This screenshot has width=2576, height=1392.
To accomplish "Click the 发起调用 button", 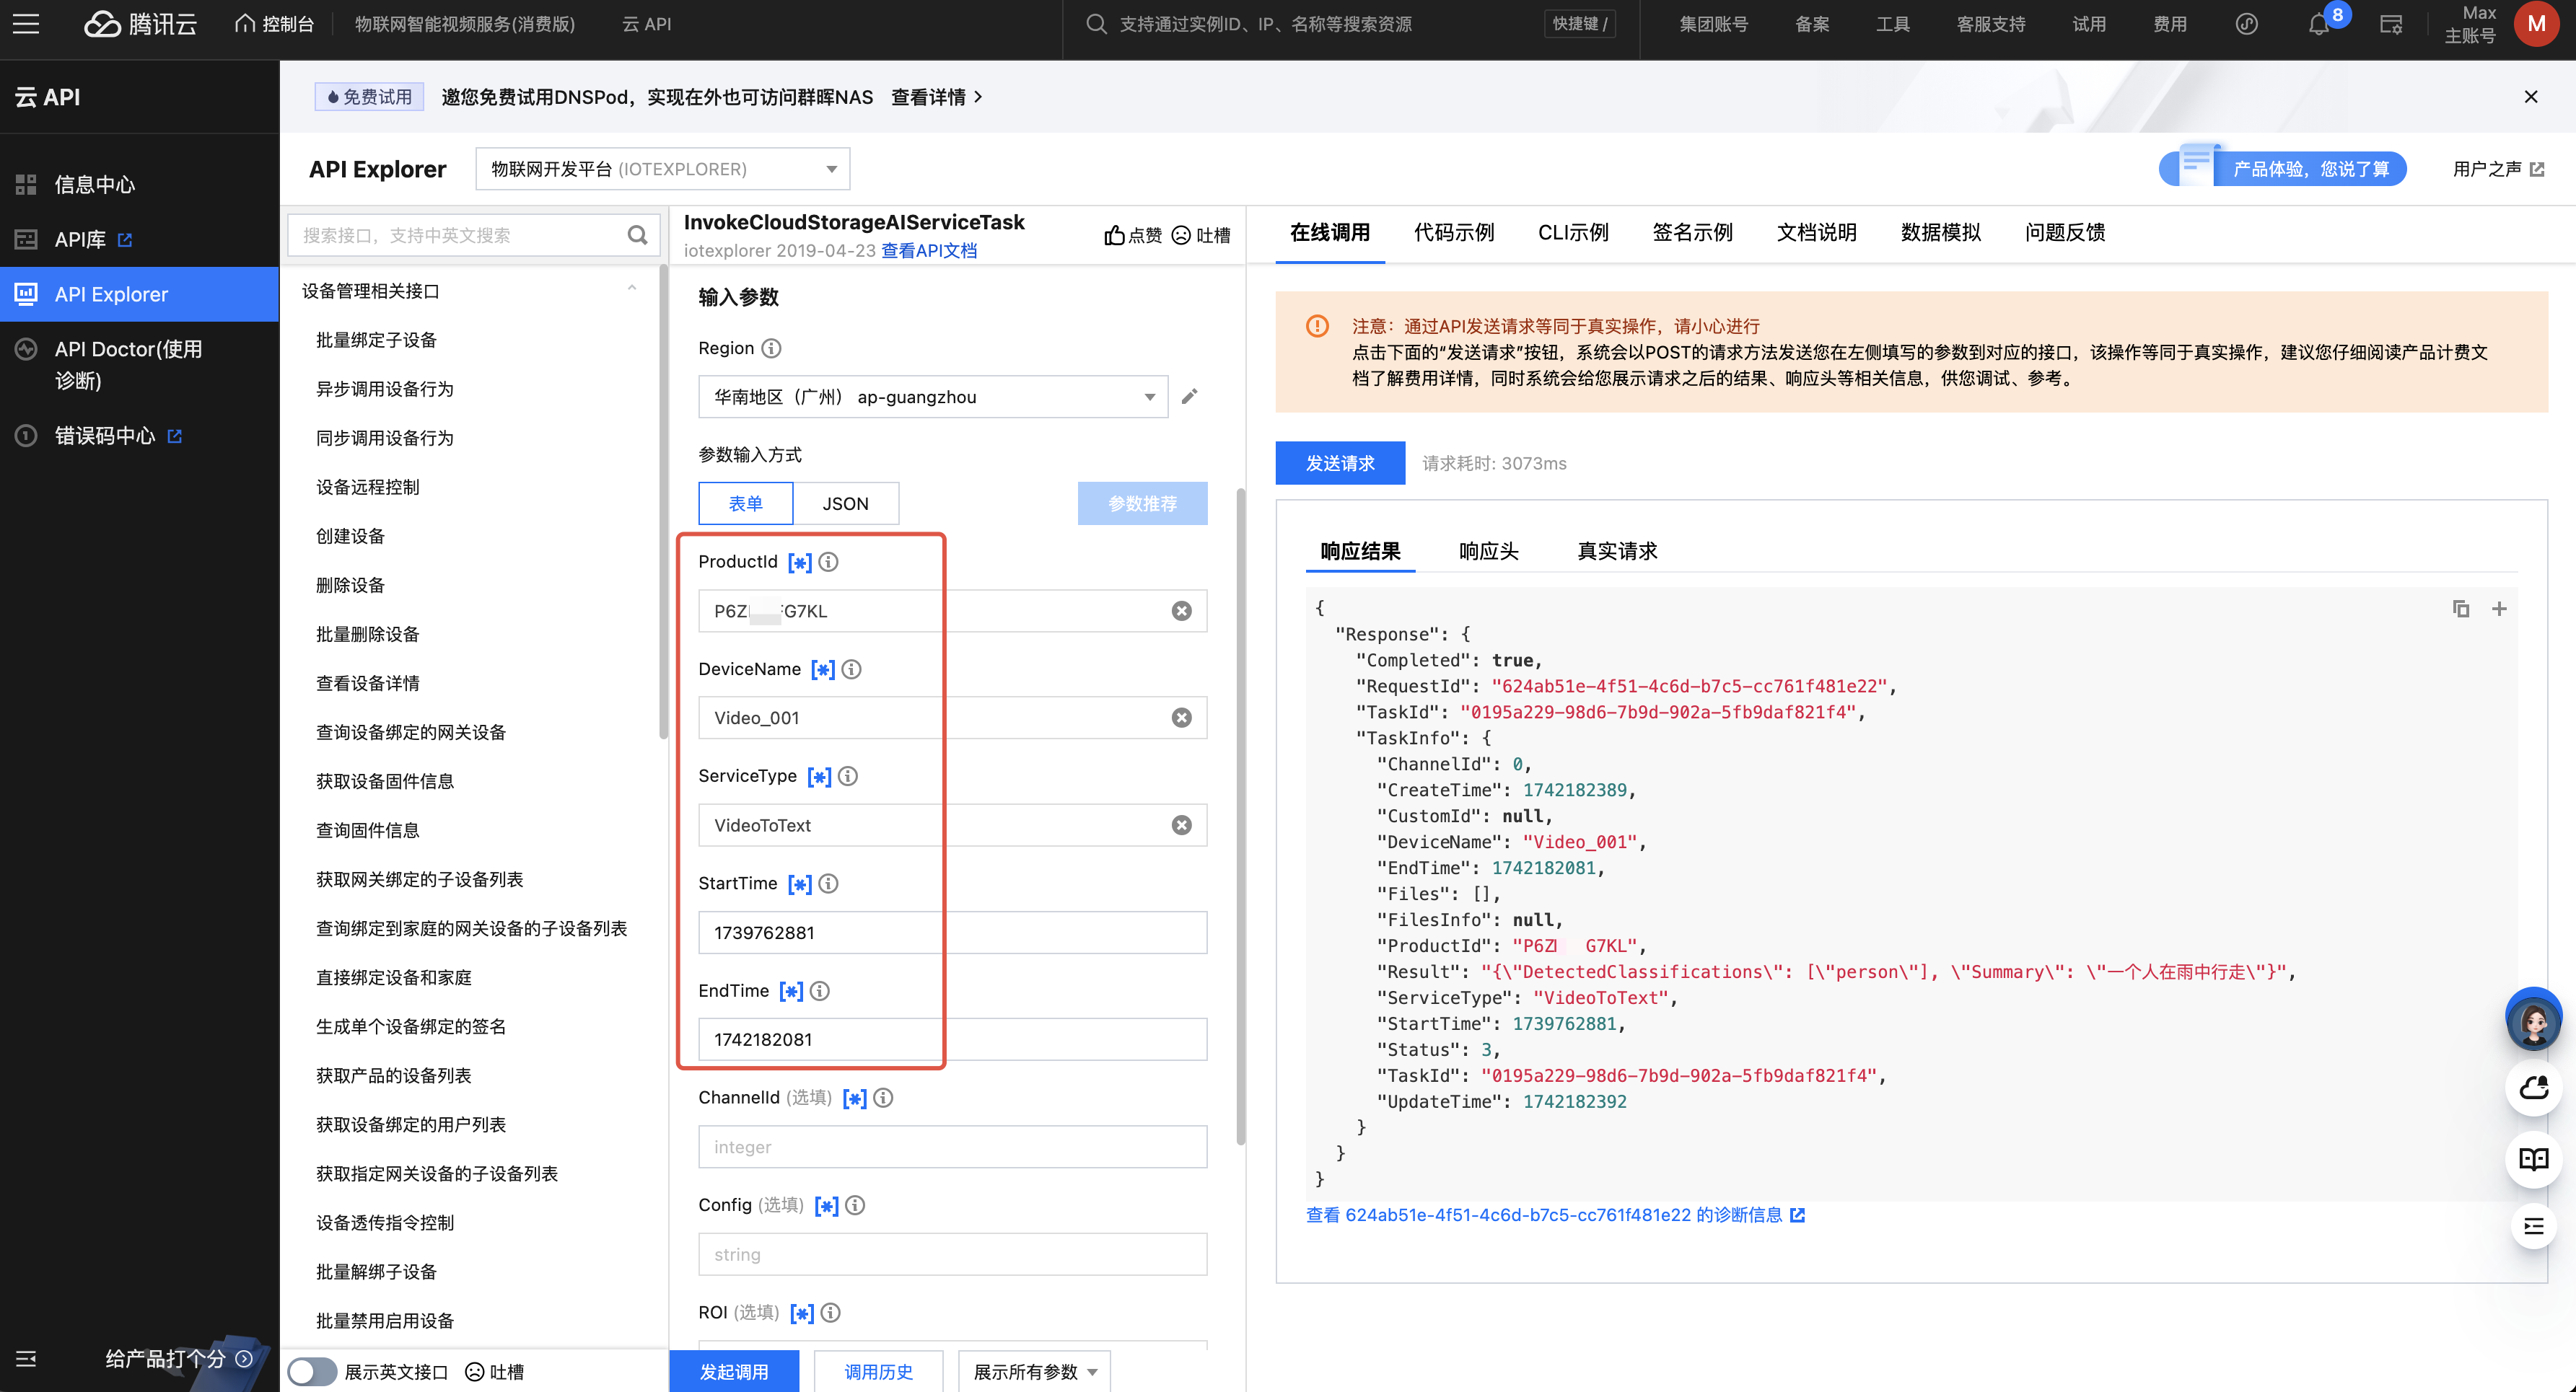I will click(734, 1371).
